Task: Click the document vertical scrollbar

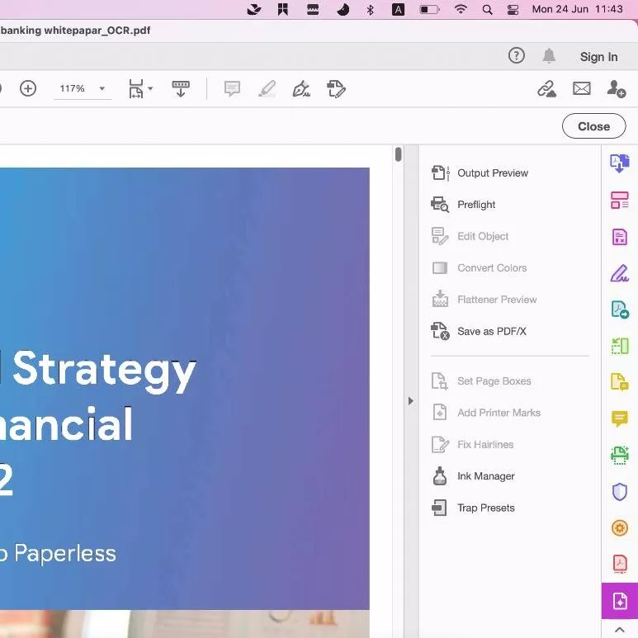Action: pyautogui.click(x=399, y=155)
